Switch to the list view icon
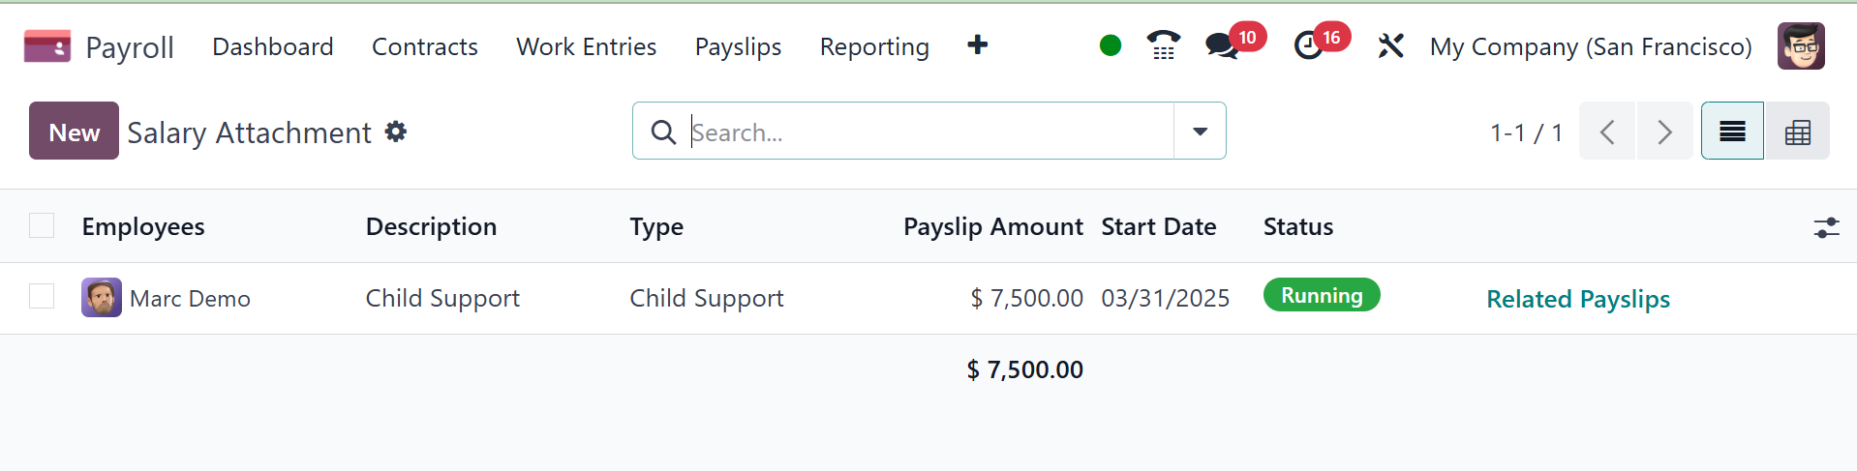The height and width of the screenshot is (471, 1857). (1732, 132)
